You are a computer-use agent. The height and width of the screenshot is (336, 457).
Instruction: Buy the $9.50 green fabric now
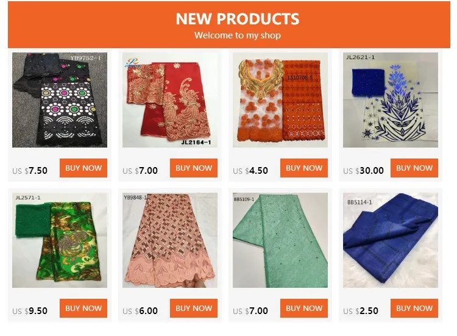point(83,308)
